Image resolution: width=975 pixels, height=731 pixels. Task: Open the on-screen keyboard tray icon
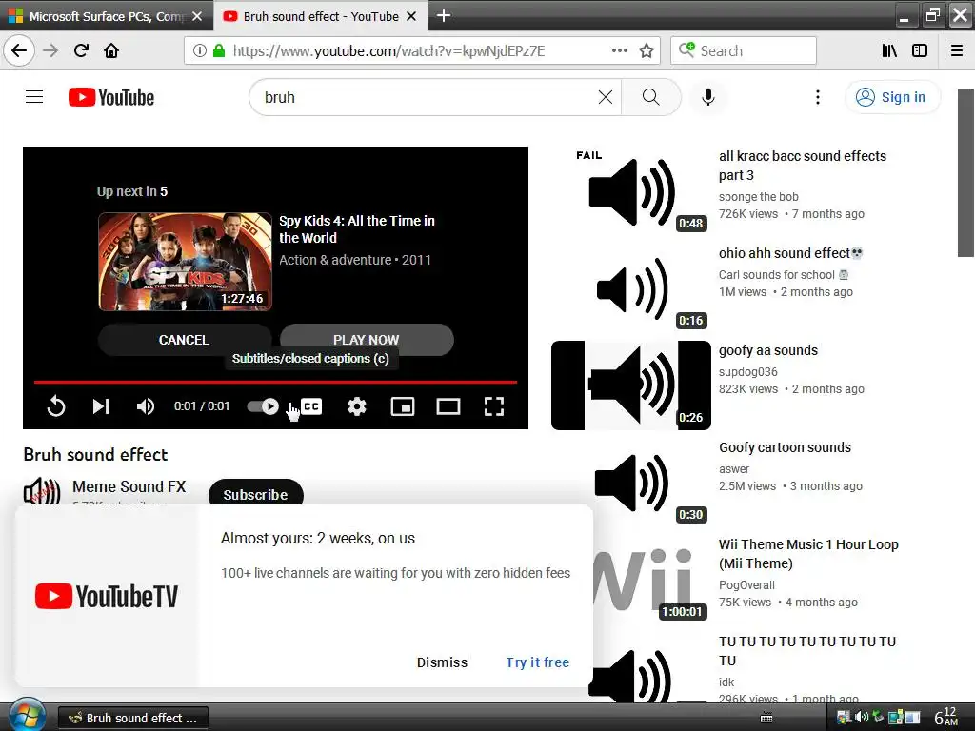(x=766, y=718)
